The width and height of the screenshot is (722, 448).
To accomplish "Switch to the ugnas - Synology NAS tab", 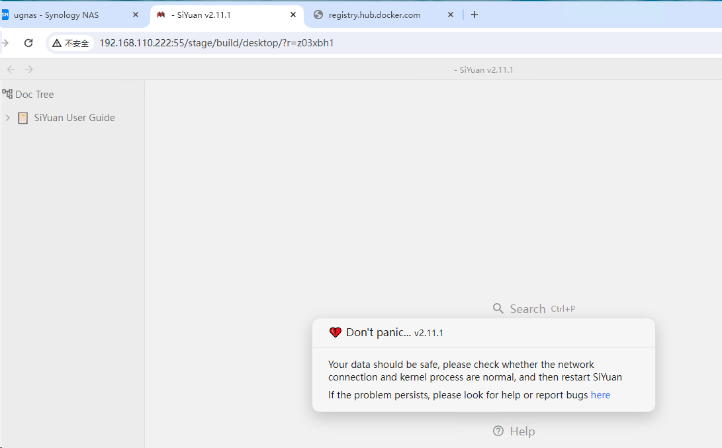I will pyautogui.click(x=56, y=15).
